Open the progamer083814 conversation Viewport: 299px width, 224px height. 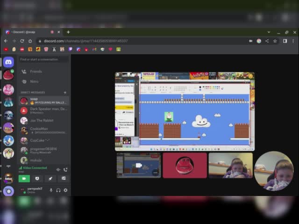click(x=44, y=150)
